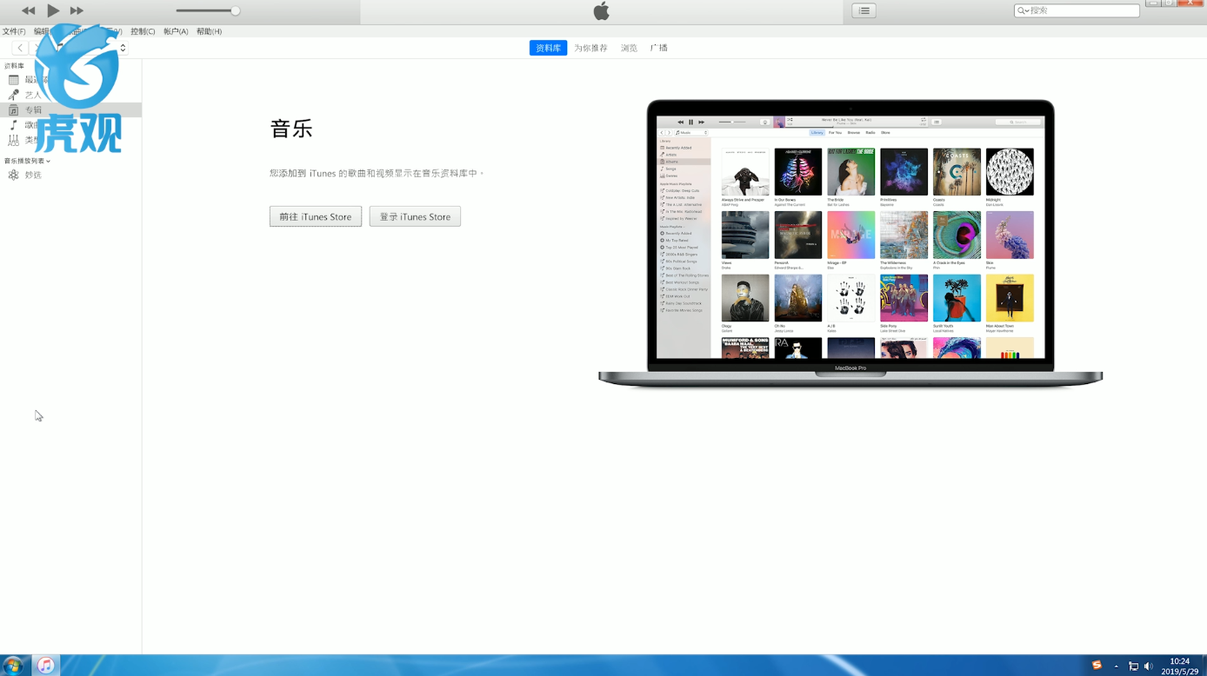The height and width of the screenshot is (676, 1207).
Task: Adjust the volume slider knob
Action: tap(235, 10)
